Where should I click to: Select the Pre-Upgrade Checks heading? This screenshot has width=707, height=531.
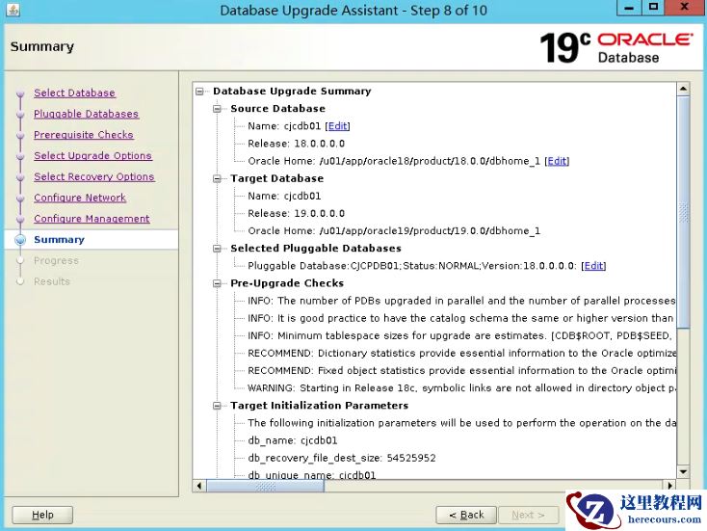click(287, 283)
